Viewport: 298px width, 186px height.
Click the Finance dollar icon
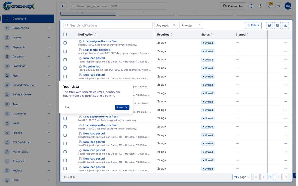click(x=7, y=133)
